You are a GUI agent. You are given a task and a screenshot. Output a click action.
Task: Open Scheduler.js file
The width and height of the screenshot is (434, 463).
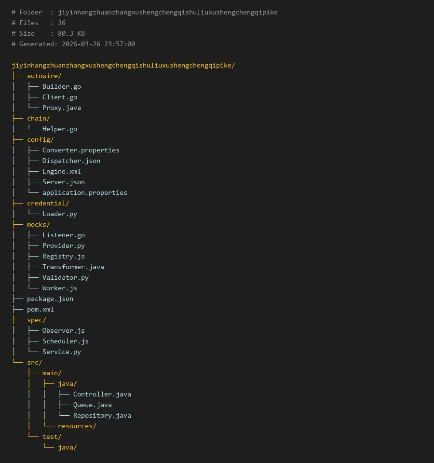click(x=65, y=341)
